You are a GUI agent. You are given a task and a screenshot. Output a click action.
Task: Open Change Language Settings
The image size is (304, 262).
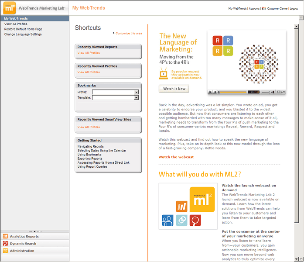click(23, 34)
